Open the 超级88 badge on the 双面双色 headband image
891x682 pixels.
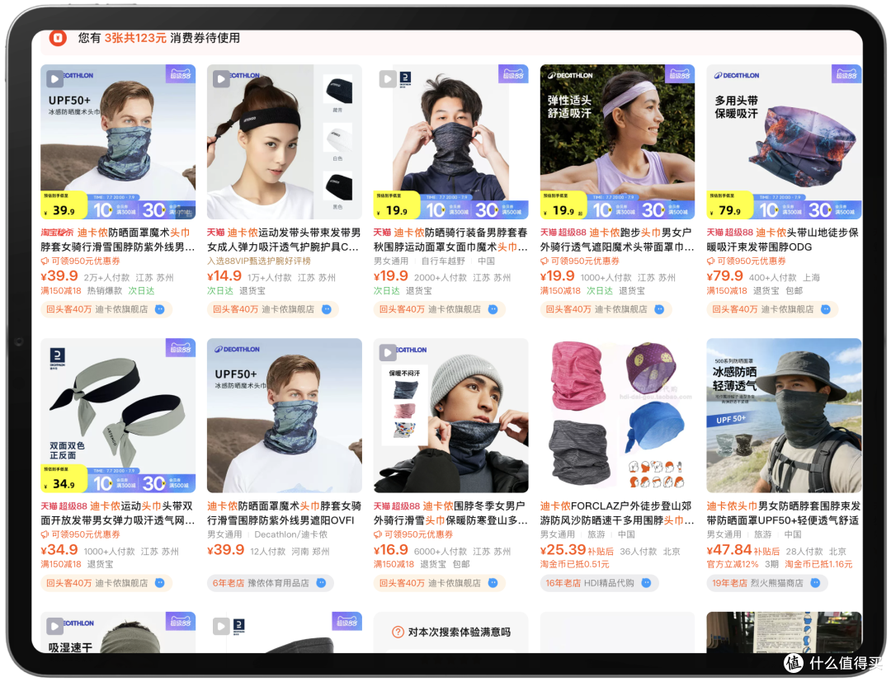(180, 347)
